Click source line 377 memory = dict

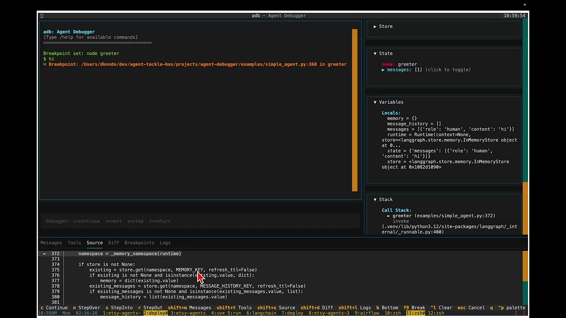point(139,281)
